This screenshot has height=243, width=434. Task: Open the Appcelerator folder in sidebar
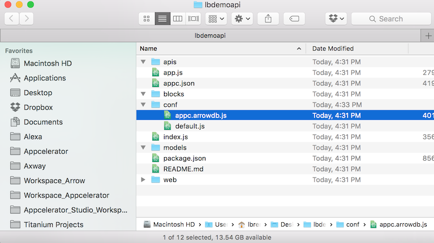point(39,151)
